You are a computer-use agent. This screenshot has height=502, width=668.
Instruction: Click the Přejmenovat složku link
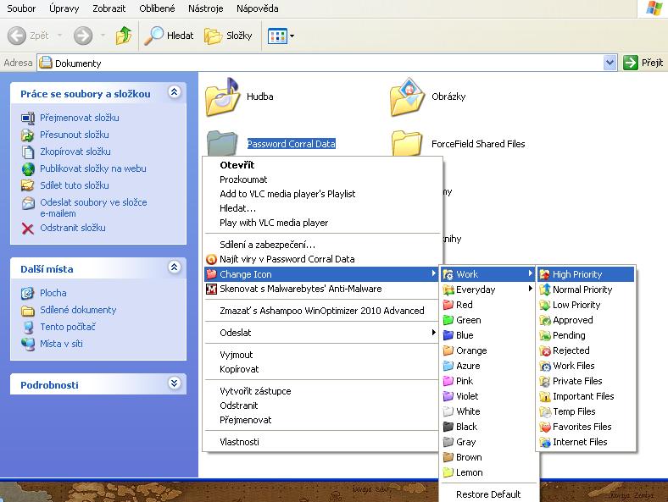[79, 118]
